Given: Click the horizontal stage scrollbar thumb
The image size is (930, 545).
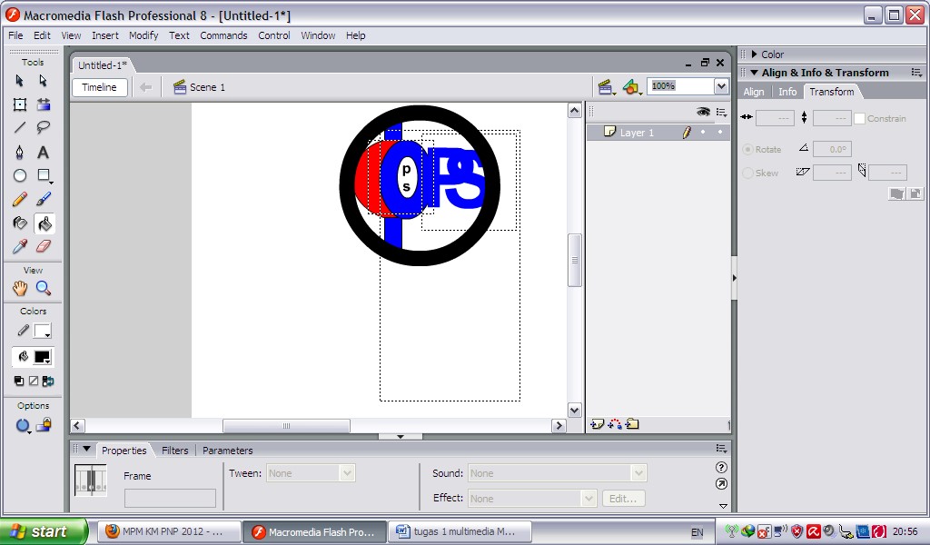Looking at the screenshot, I should tap(286, 426).
